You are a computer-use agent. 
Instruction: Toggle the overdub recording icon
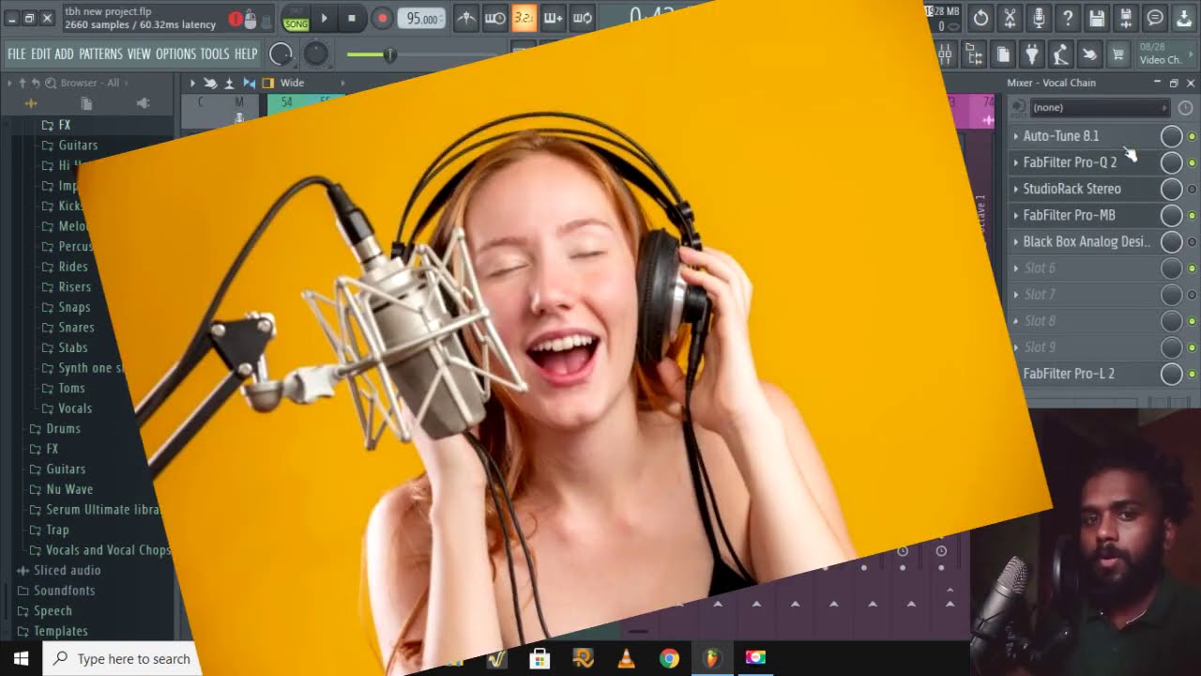click(553, 18)
